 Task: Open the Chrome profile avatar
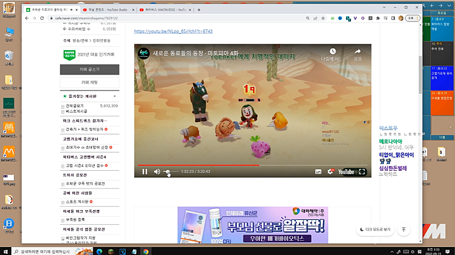[401, 18]
